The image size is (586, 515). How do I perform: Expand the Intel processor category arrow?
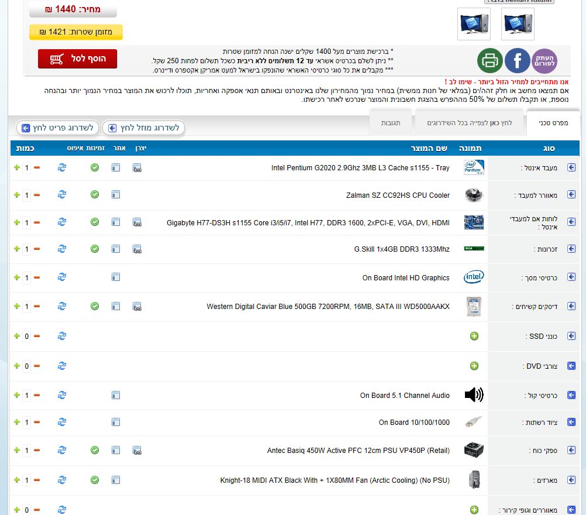click(571, 168)
